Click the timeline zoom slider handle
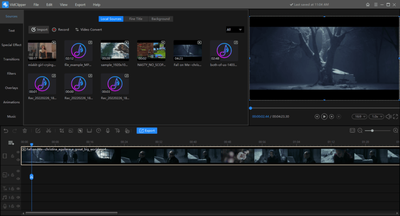Image resolution: width=400 pixels, height=216 pixels. (372, 131)
